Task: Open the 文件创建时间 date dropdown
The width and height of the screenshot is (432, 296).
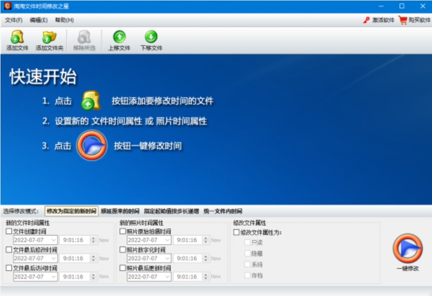Action: tap(53, 240)
